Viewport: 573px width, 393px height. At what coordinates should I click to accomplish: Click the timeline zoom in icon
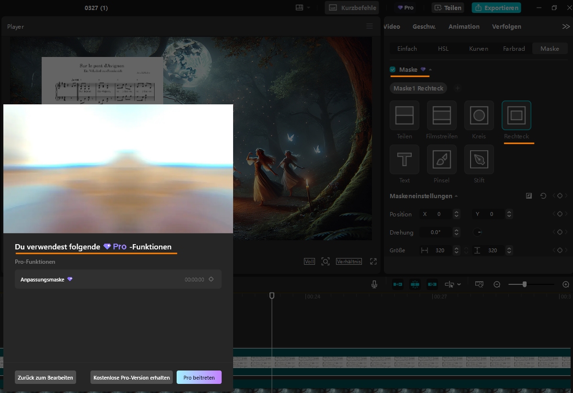tap(566, 284)
